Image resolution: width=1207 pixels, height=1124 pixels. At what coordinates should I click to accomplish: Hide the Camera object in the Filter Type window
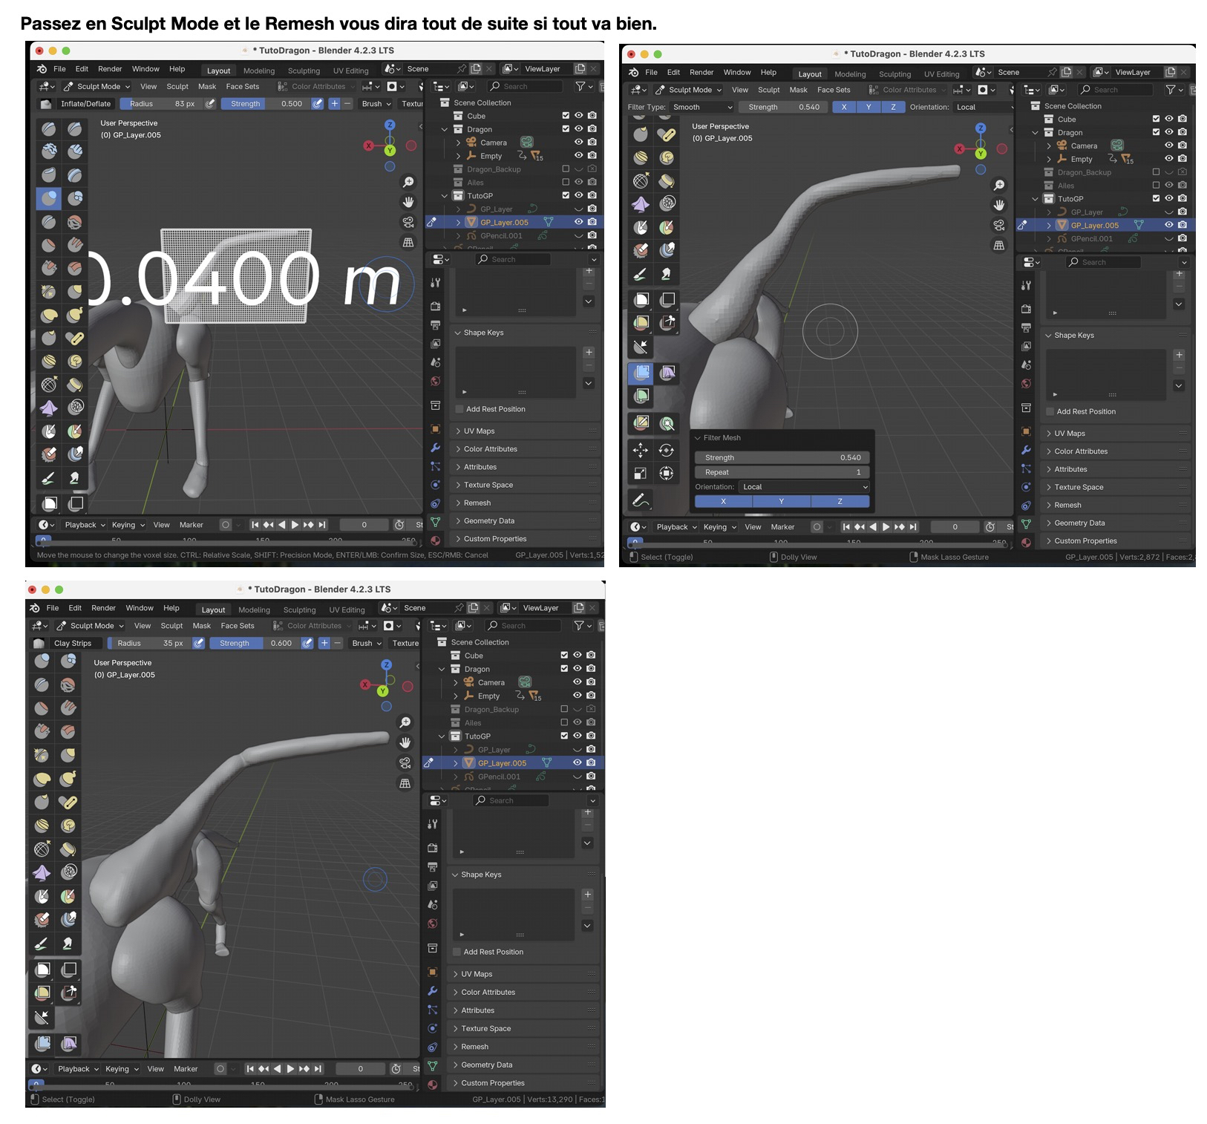click(1168, 146)
